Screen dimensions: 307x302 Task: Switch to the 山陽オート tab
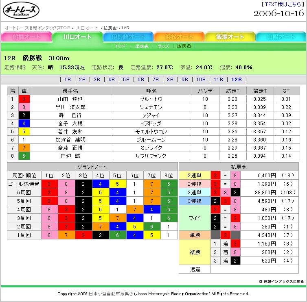281,37
